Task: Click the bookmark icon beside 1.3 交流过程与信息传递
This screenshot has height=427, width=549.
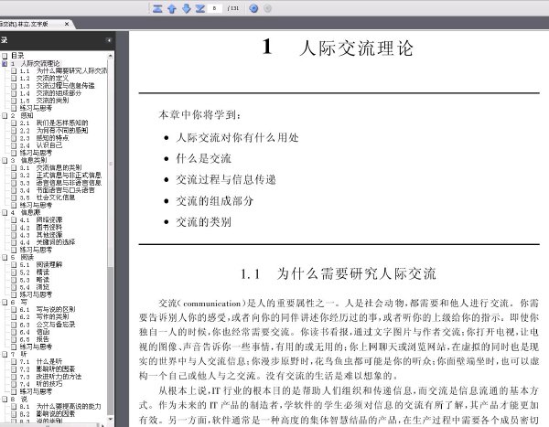Action: click(14, 86)
